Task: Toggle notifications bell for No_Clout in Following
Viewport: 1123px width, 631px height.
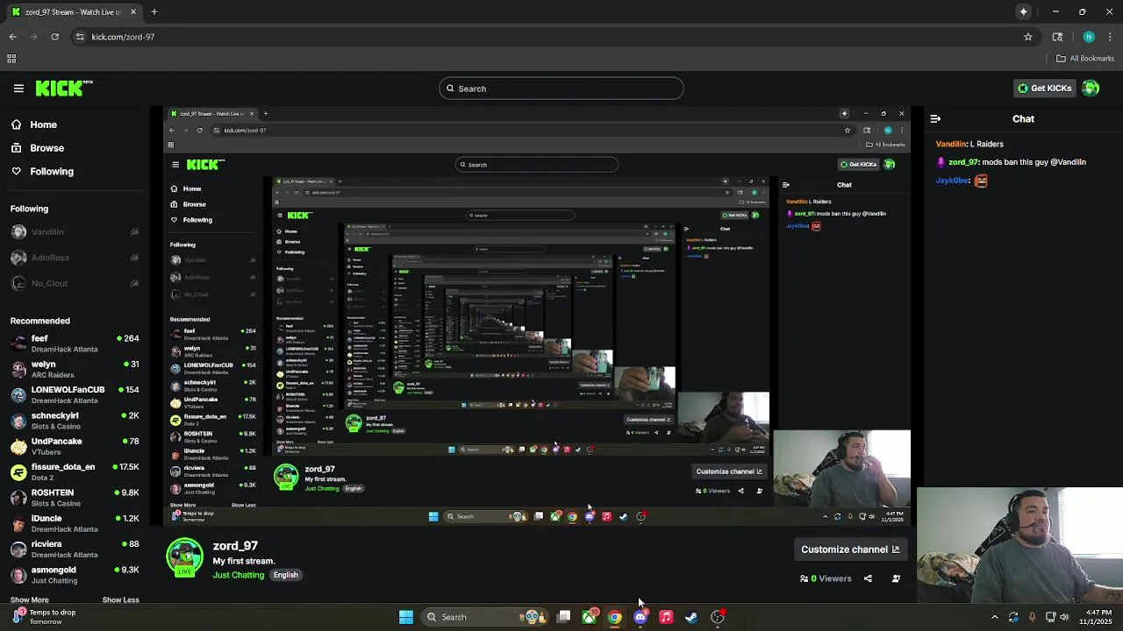Action: coord(134,283)
